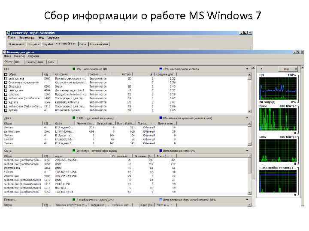Click the Resource Monitor title bar icon
Image resolution: width=309 pixels, height=231 pixels.
coord(5,52)
